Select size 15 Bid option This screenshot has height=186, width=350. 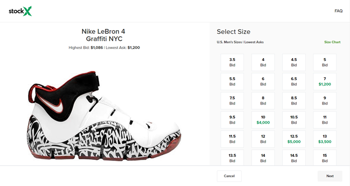324,158
